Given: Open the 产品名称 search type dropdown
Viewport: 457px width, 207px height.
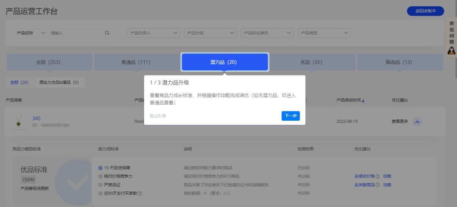Looking at the screenshot, I should pyautogui.click(x=30, y=33).
